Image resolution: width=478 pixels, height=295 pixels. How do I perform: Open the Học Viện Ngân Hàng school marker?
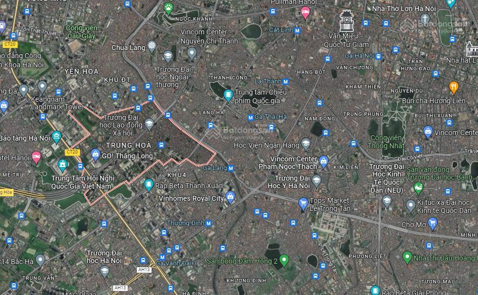pyautogui.click(x=306, y=144)
